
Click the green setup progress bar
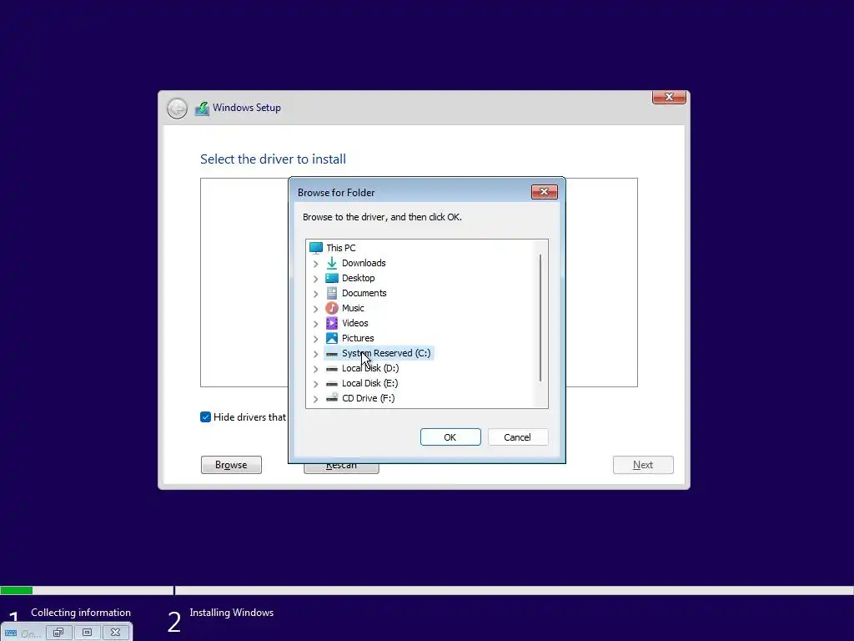tap(17, 590)
